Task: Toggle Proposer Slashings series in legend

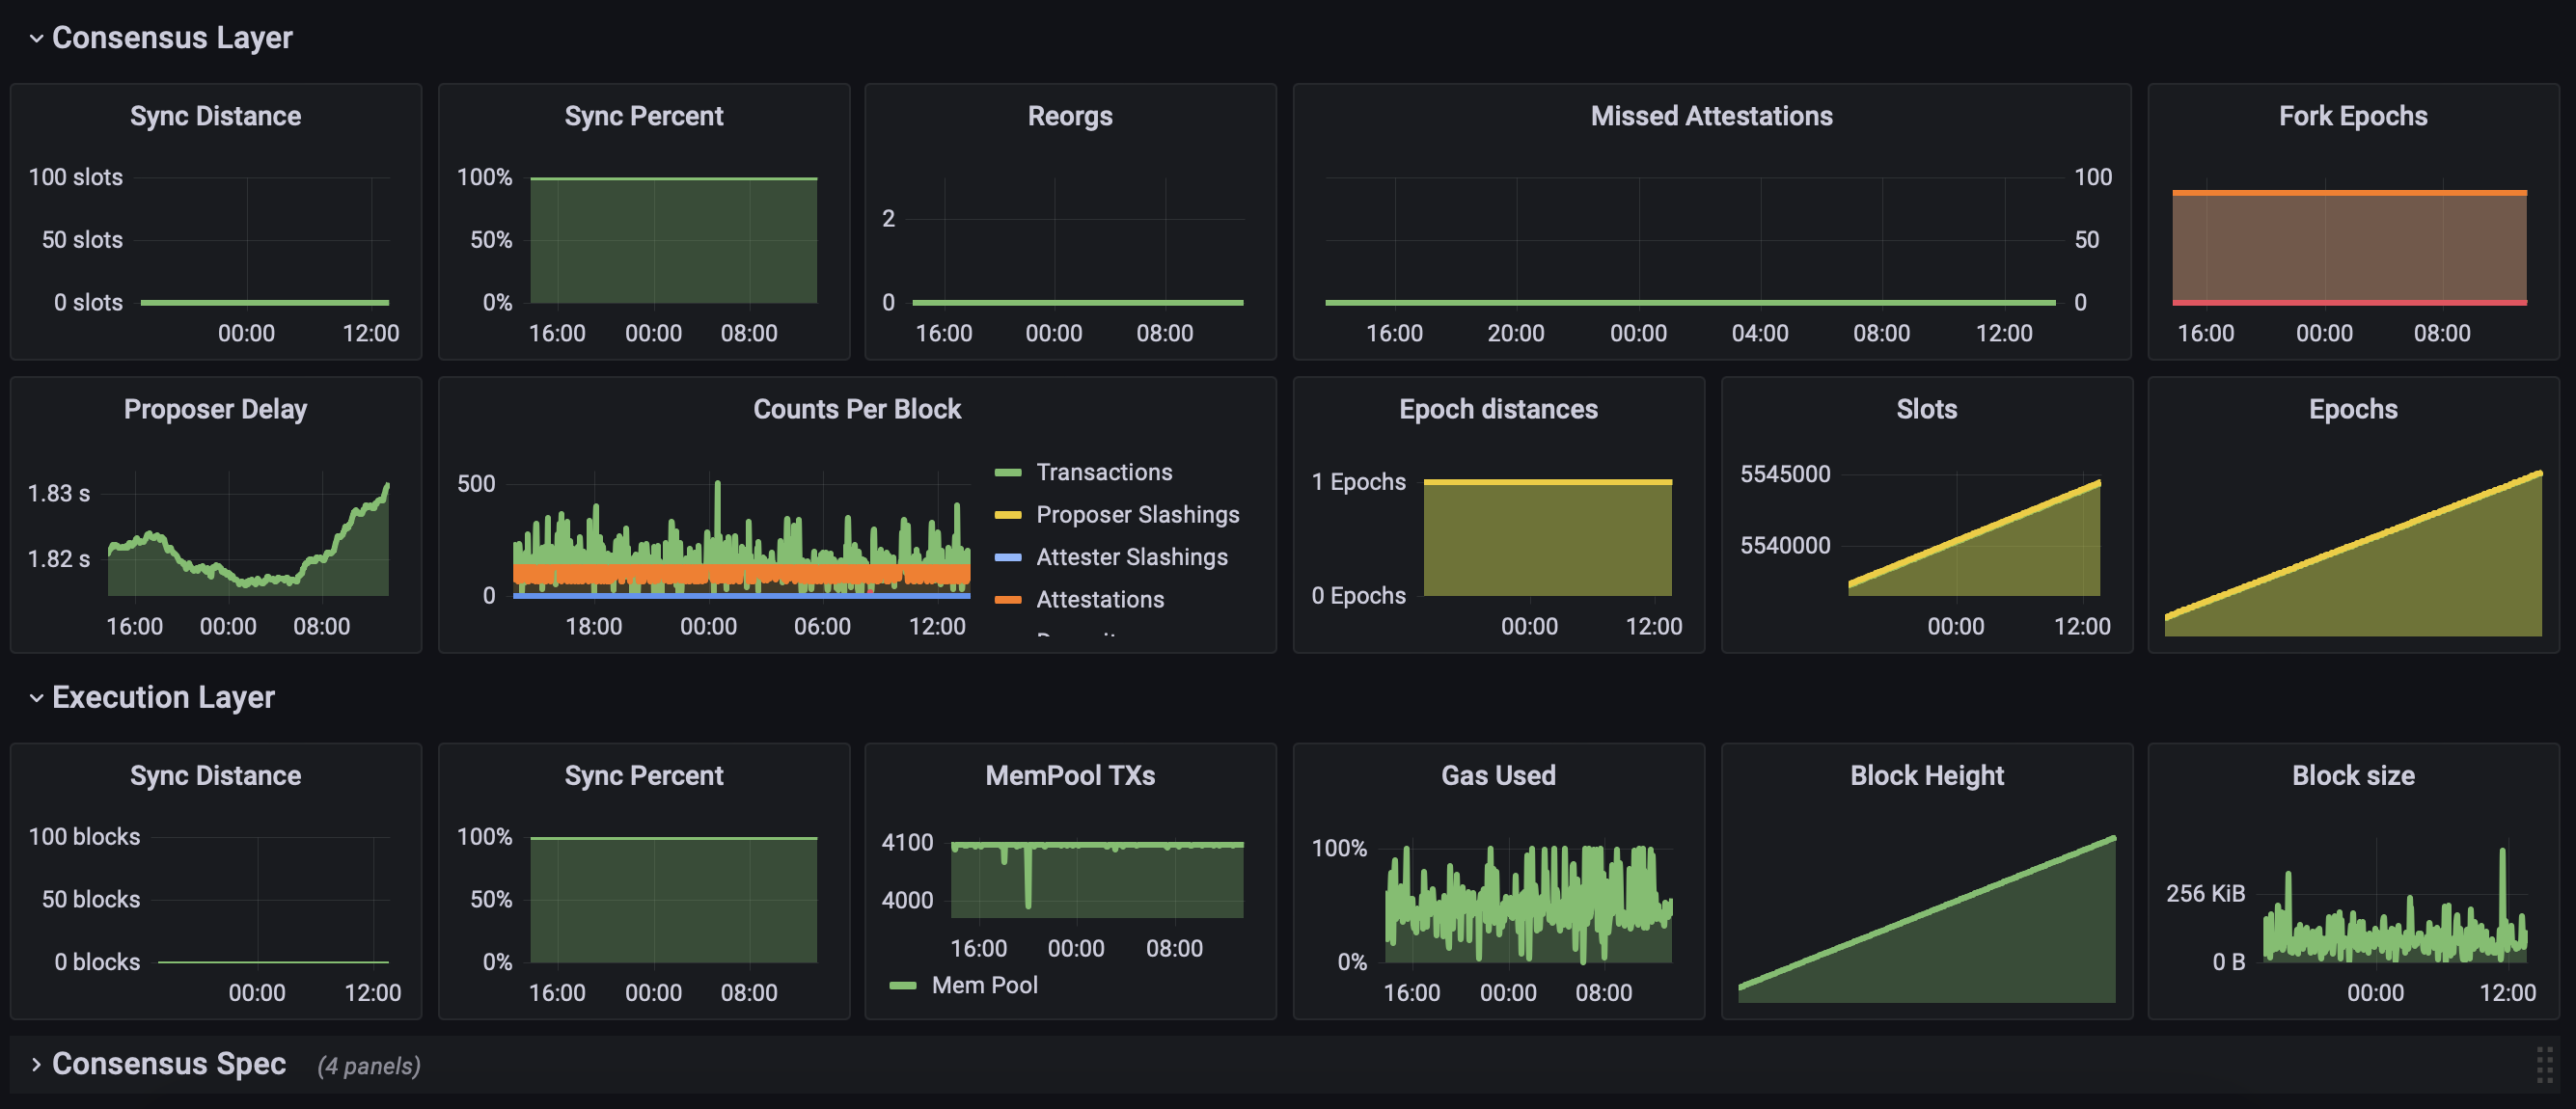Action: click(x=1137, y=515)
